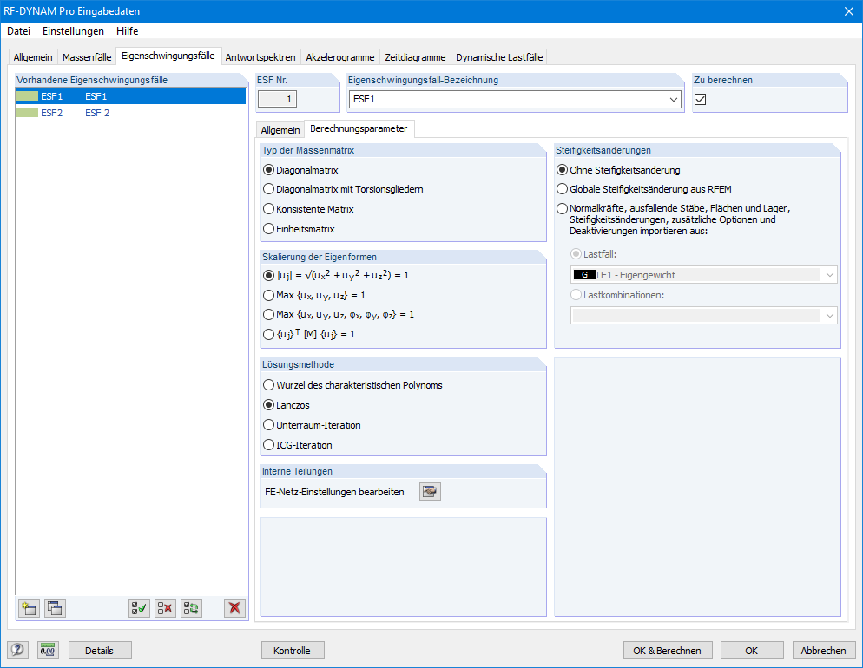
Task: Switch to the Zeitdiagramme tab
Action: pos(415,57)
